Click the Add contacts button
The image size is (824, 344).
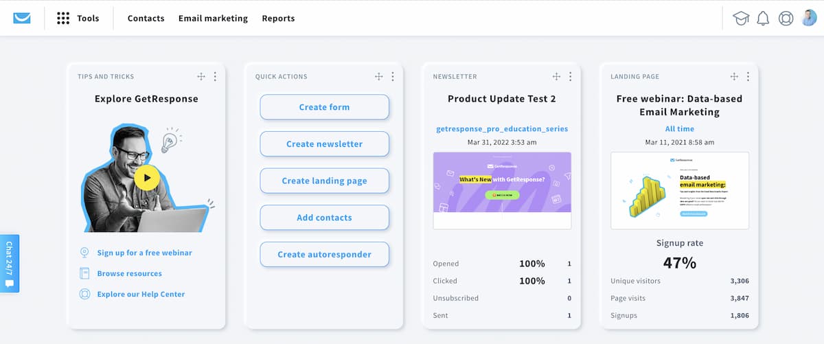(324, 218)
